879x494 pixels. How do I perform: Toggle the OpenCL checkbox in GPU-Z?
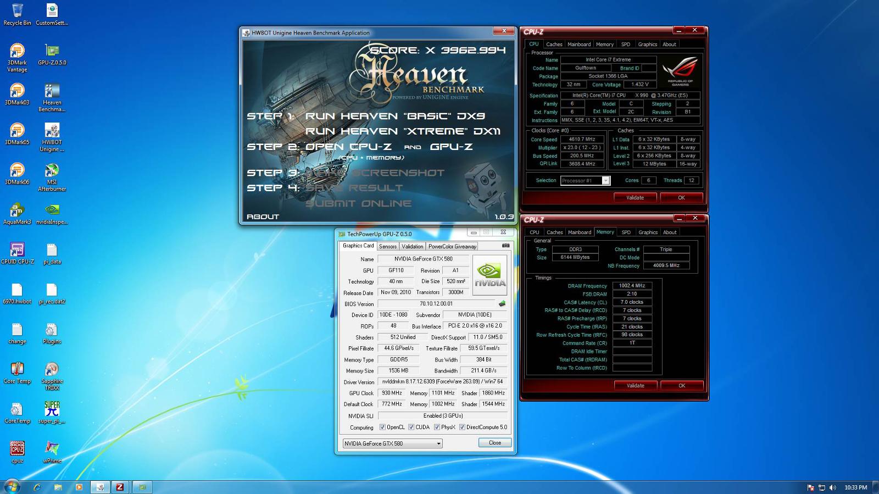click(382, 427)
